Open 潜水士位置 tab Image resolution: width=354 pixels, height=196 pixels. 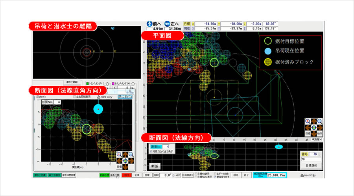click(40, 175)
